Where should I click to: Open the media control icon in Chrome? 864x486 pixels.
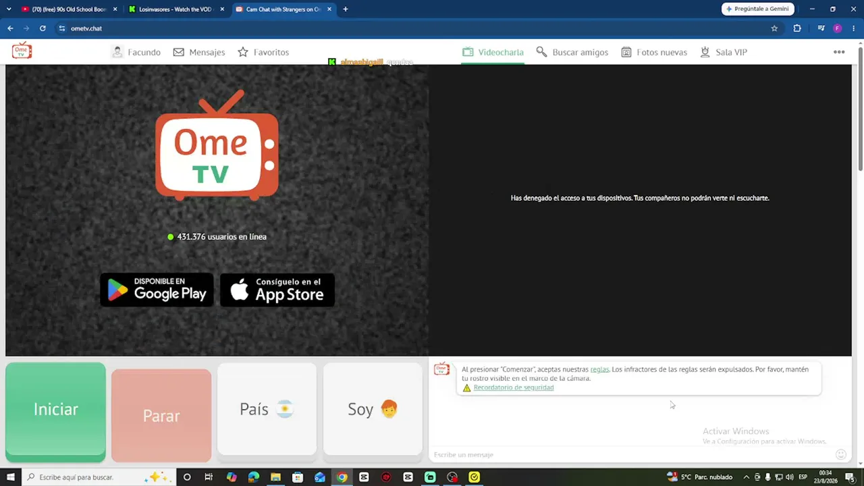point(821,28)
